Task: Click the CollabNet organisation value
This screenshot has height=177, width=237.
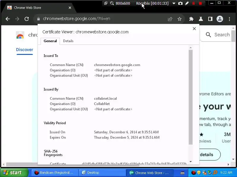Action: [102, 104]
